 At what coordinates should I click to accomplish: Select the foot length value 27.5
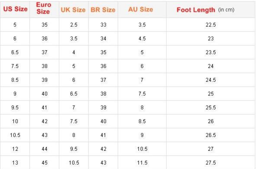point(211,163)
